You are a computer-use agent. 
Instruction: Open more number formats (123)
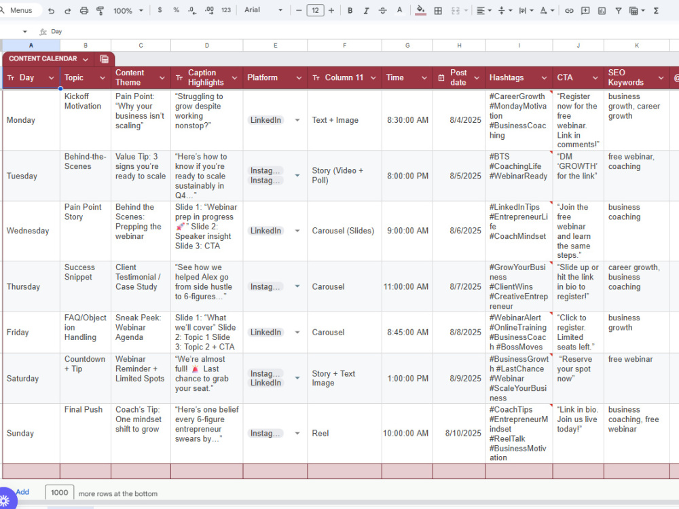click(226, 10)
